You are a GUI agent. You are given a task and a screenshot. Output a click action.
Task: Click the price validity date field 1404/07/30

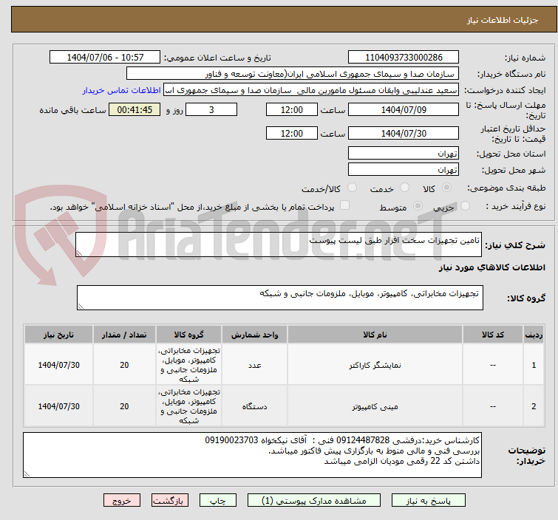(x=404, y=134)
